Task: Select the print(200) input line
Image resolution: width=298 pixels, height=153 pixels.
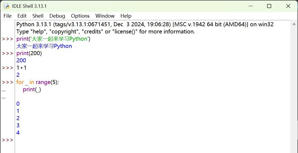Action: click(29, 53)
